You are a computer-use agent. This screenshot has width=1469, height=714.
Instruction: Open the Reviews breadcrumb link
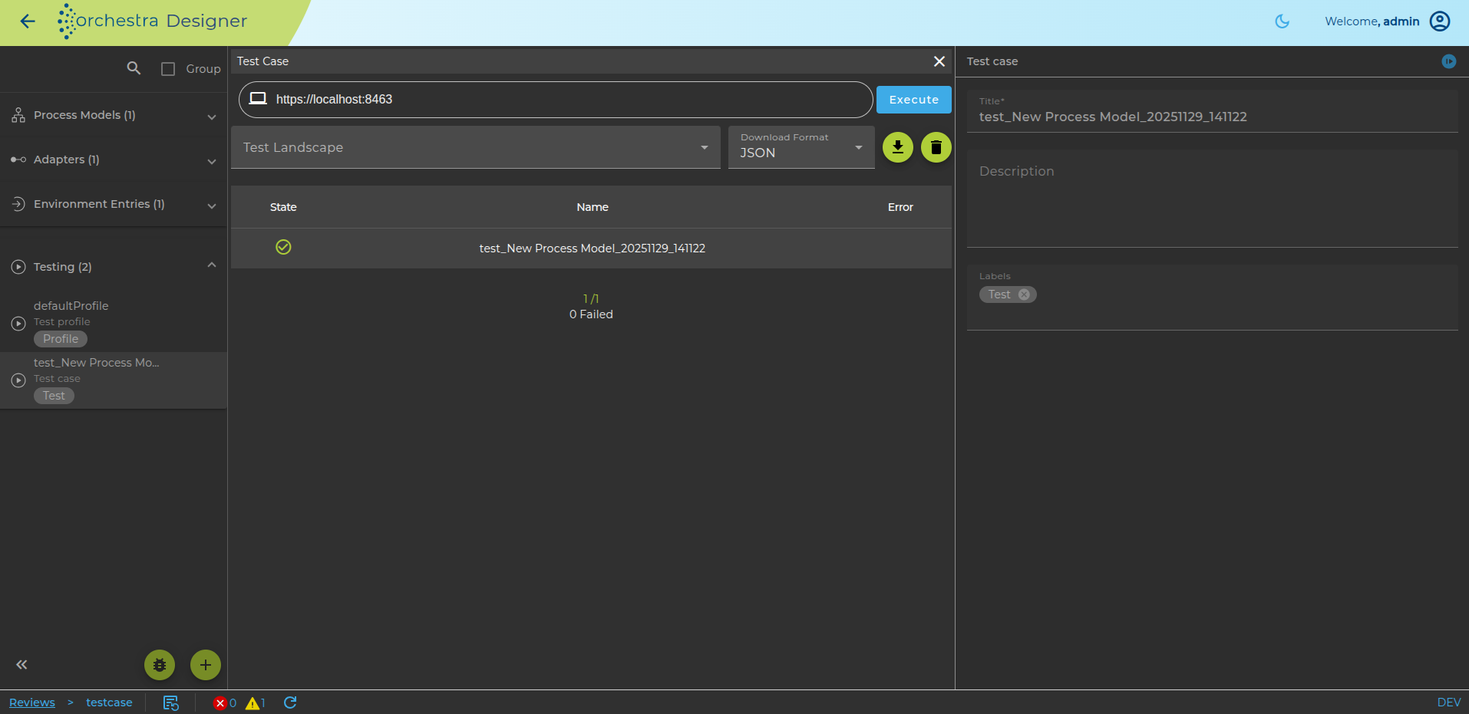[32, 702]
